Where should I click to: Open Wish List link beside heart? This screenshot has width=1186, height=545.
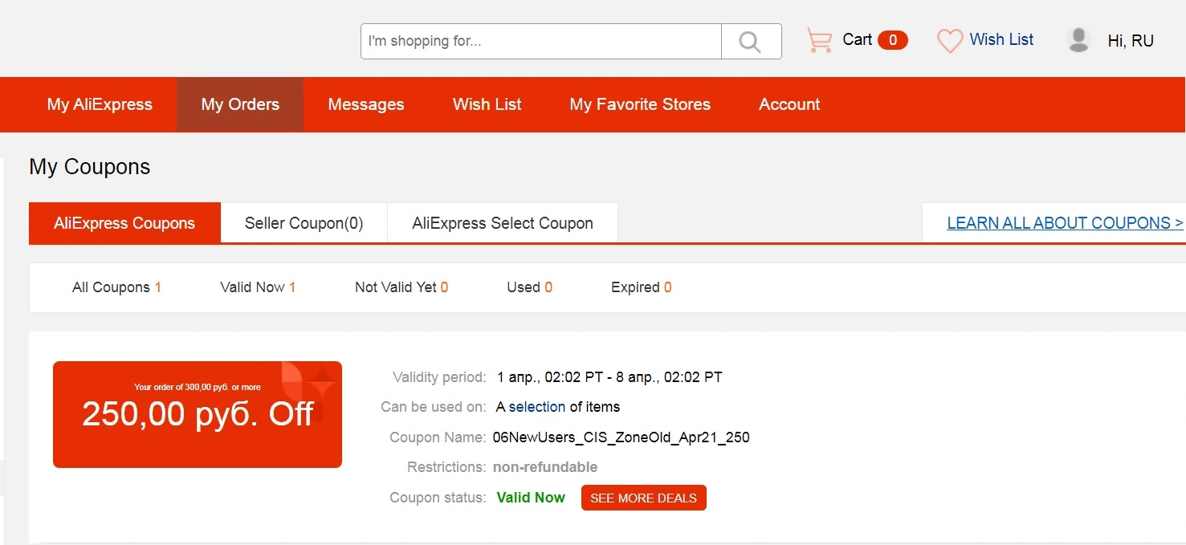click(1001, 39)
